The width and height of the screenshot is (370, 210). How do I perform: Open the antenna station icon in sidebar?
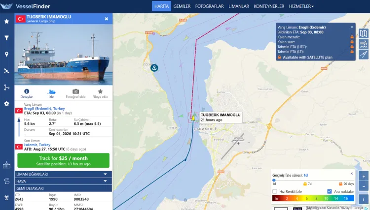[6, 198]
